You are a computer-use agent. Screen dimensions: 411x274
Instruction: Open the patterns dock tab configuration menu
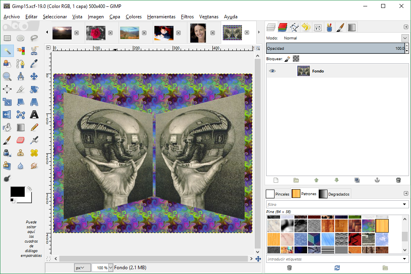point(406,194)
